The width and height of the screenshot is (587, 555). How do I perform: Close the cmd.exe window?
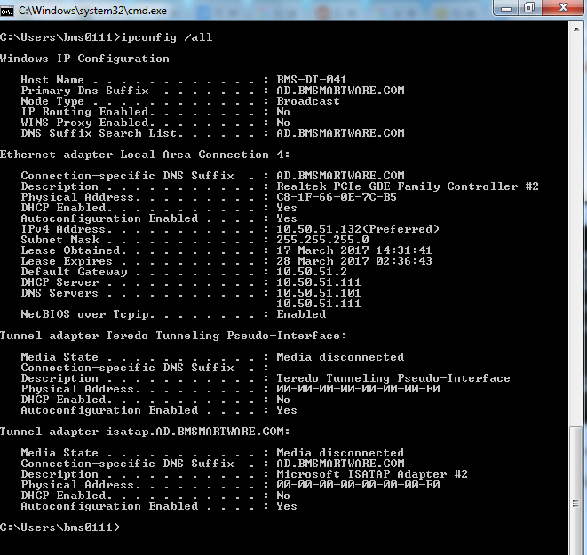tap(563, 8)
